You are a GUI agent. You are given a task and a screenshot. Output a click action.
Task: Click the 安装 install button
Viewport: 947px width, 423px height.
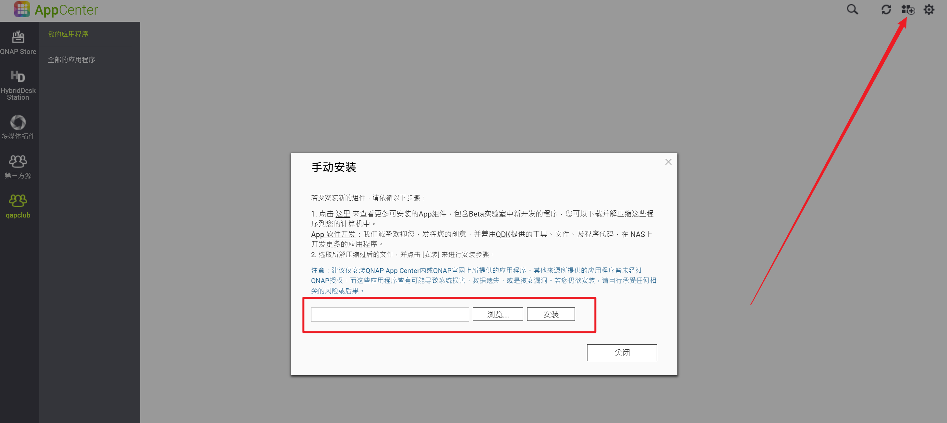[551, 314]
